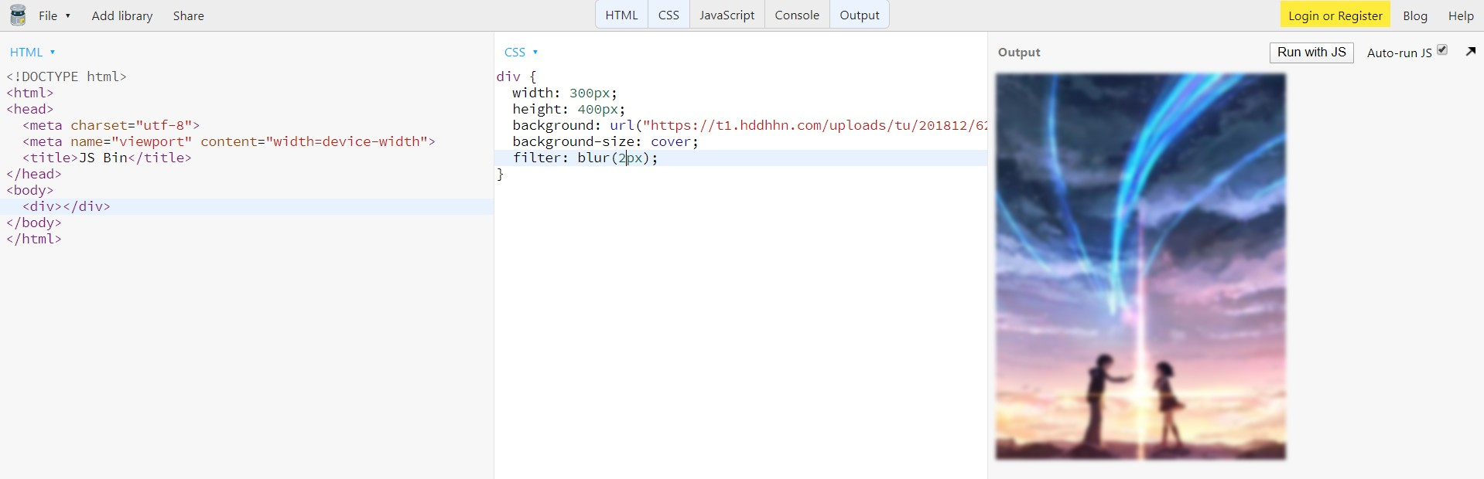Click the JS Bin logo icon
1484x479 pixels.
18,15
